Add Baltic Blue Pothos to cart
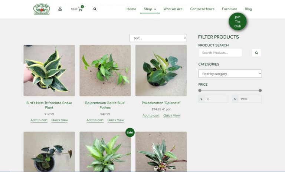 click(x=95, y=120)
